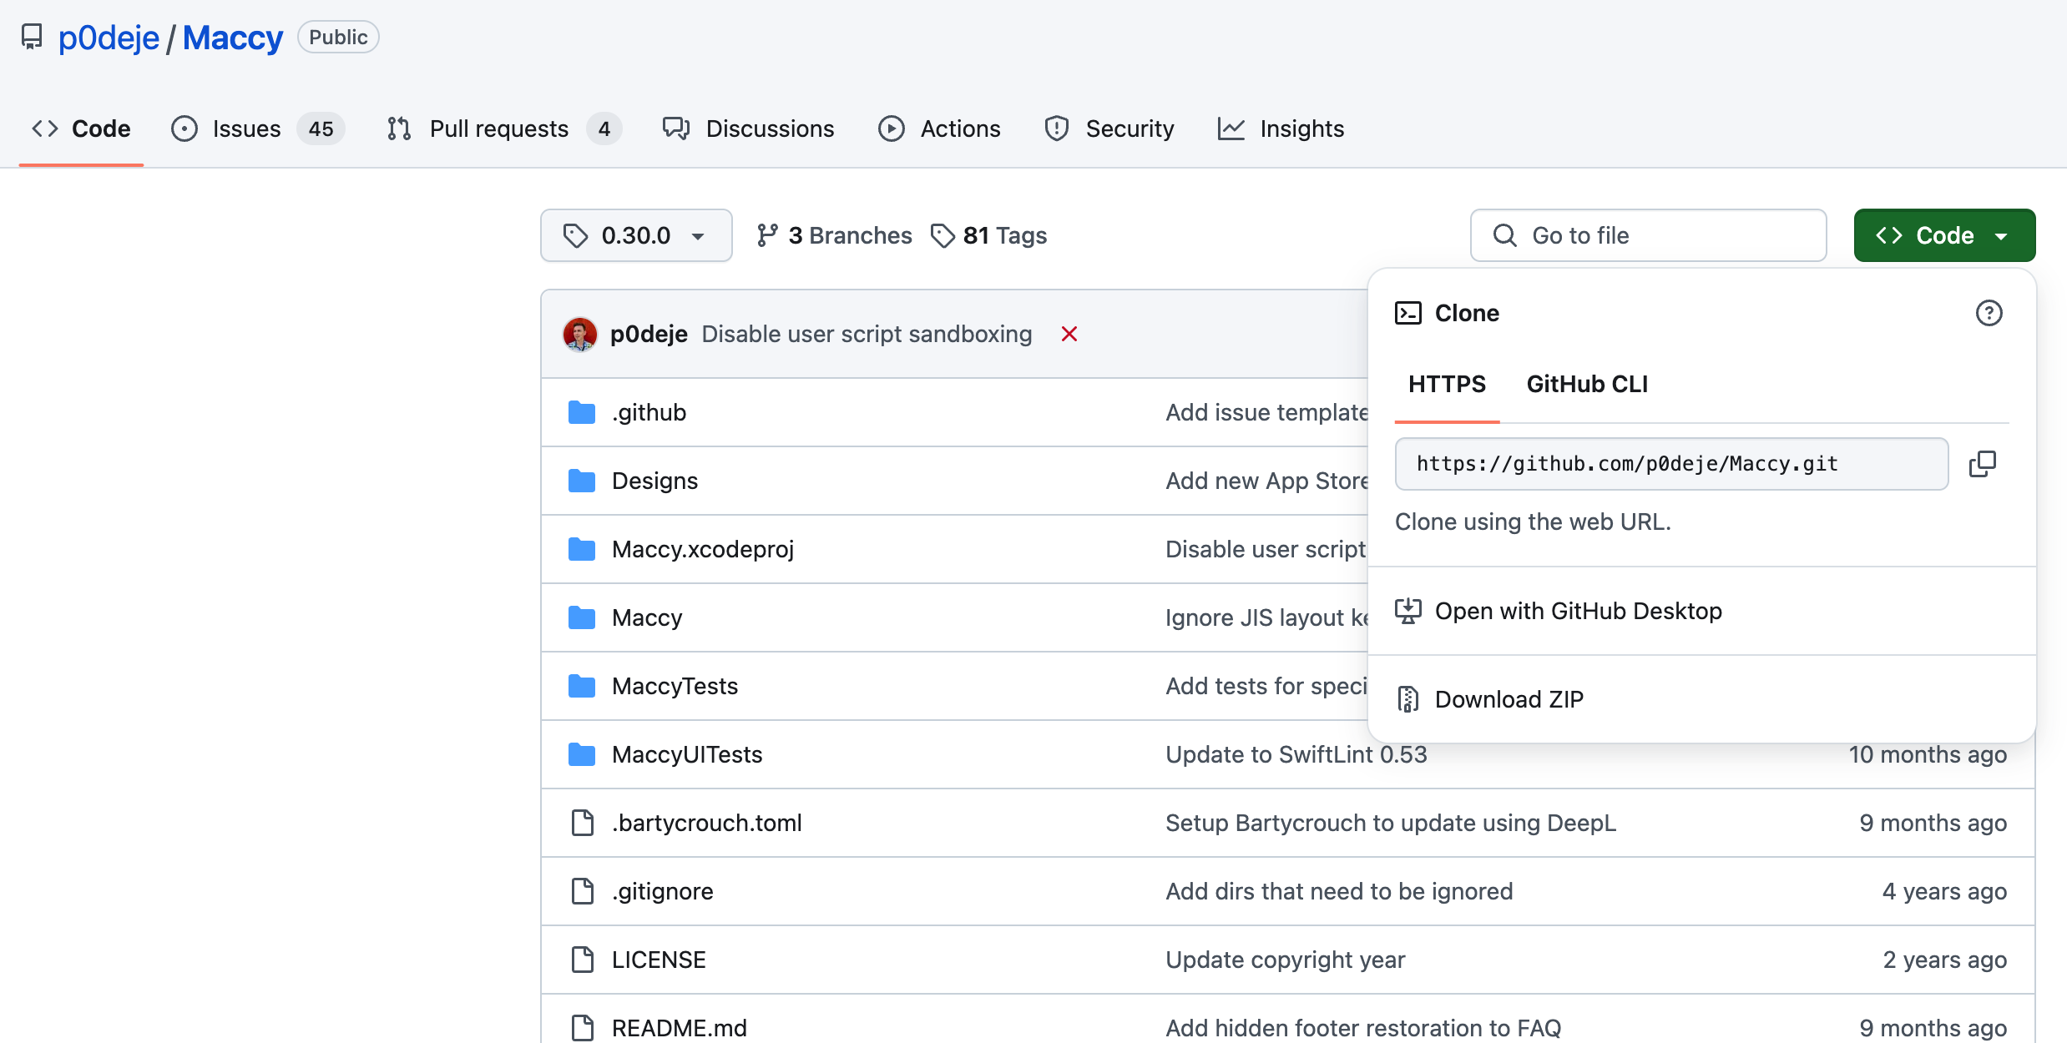Switch to the GitHub CLI clone tab
This screenshot has height=1043, width=2067.
pyautogui.click(x=1587, y=384)
